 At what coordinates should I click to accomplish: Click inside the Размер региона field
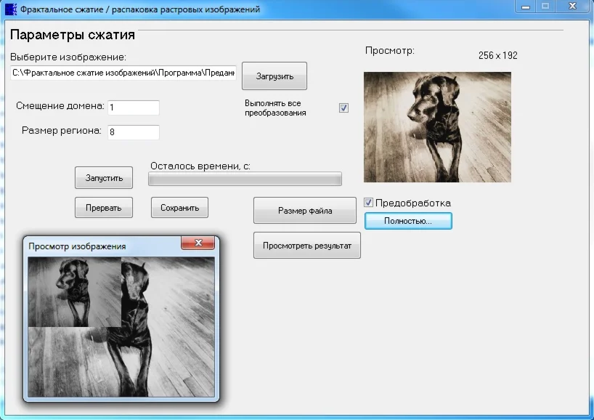(x=134, y=132)
